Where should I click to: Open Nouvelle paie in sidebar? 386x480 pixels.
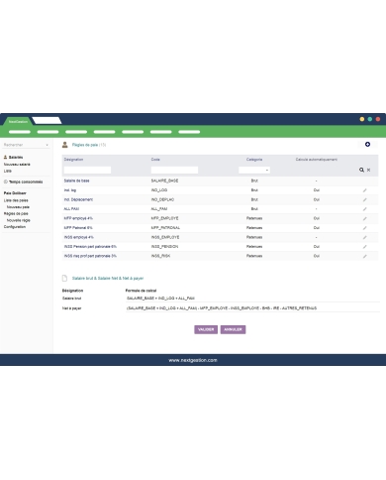click(18, 207)
